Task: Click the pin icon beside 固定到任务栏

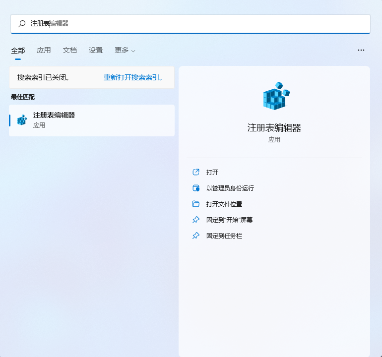Action: pyautogui.click(x=196, y=236)
